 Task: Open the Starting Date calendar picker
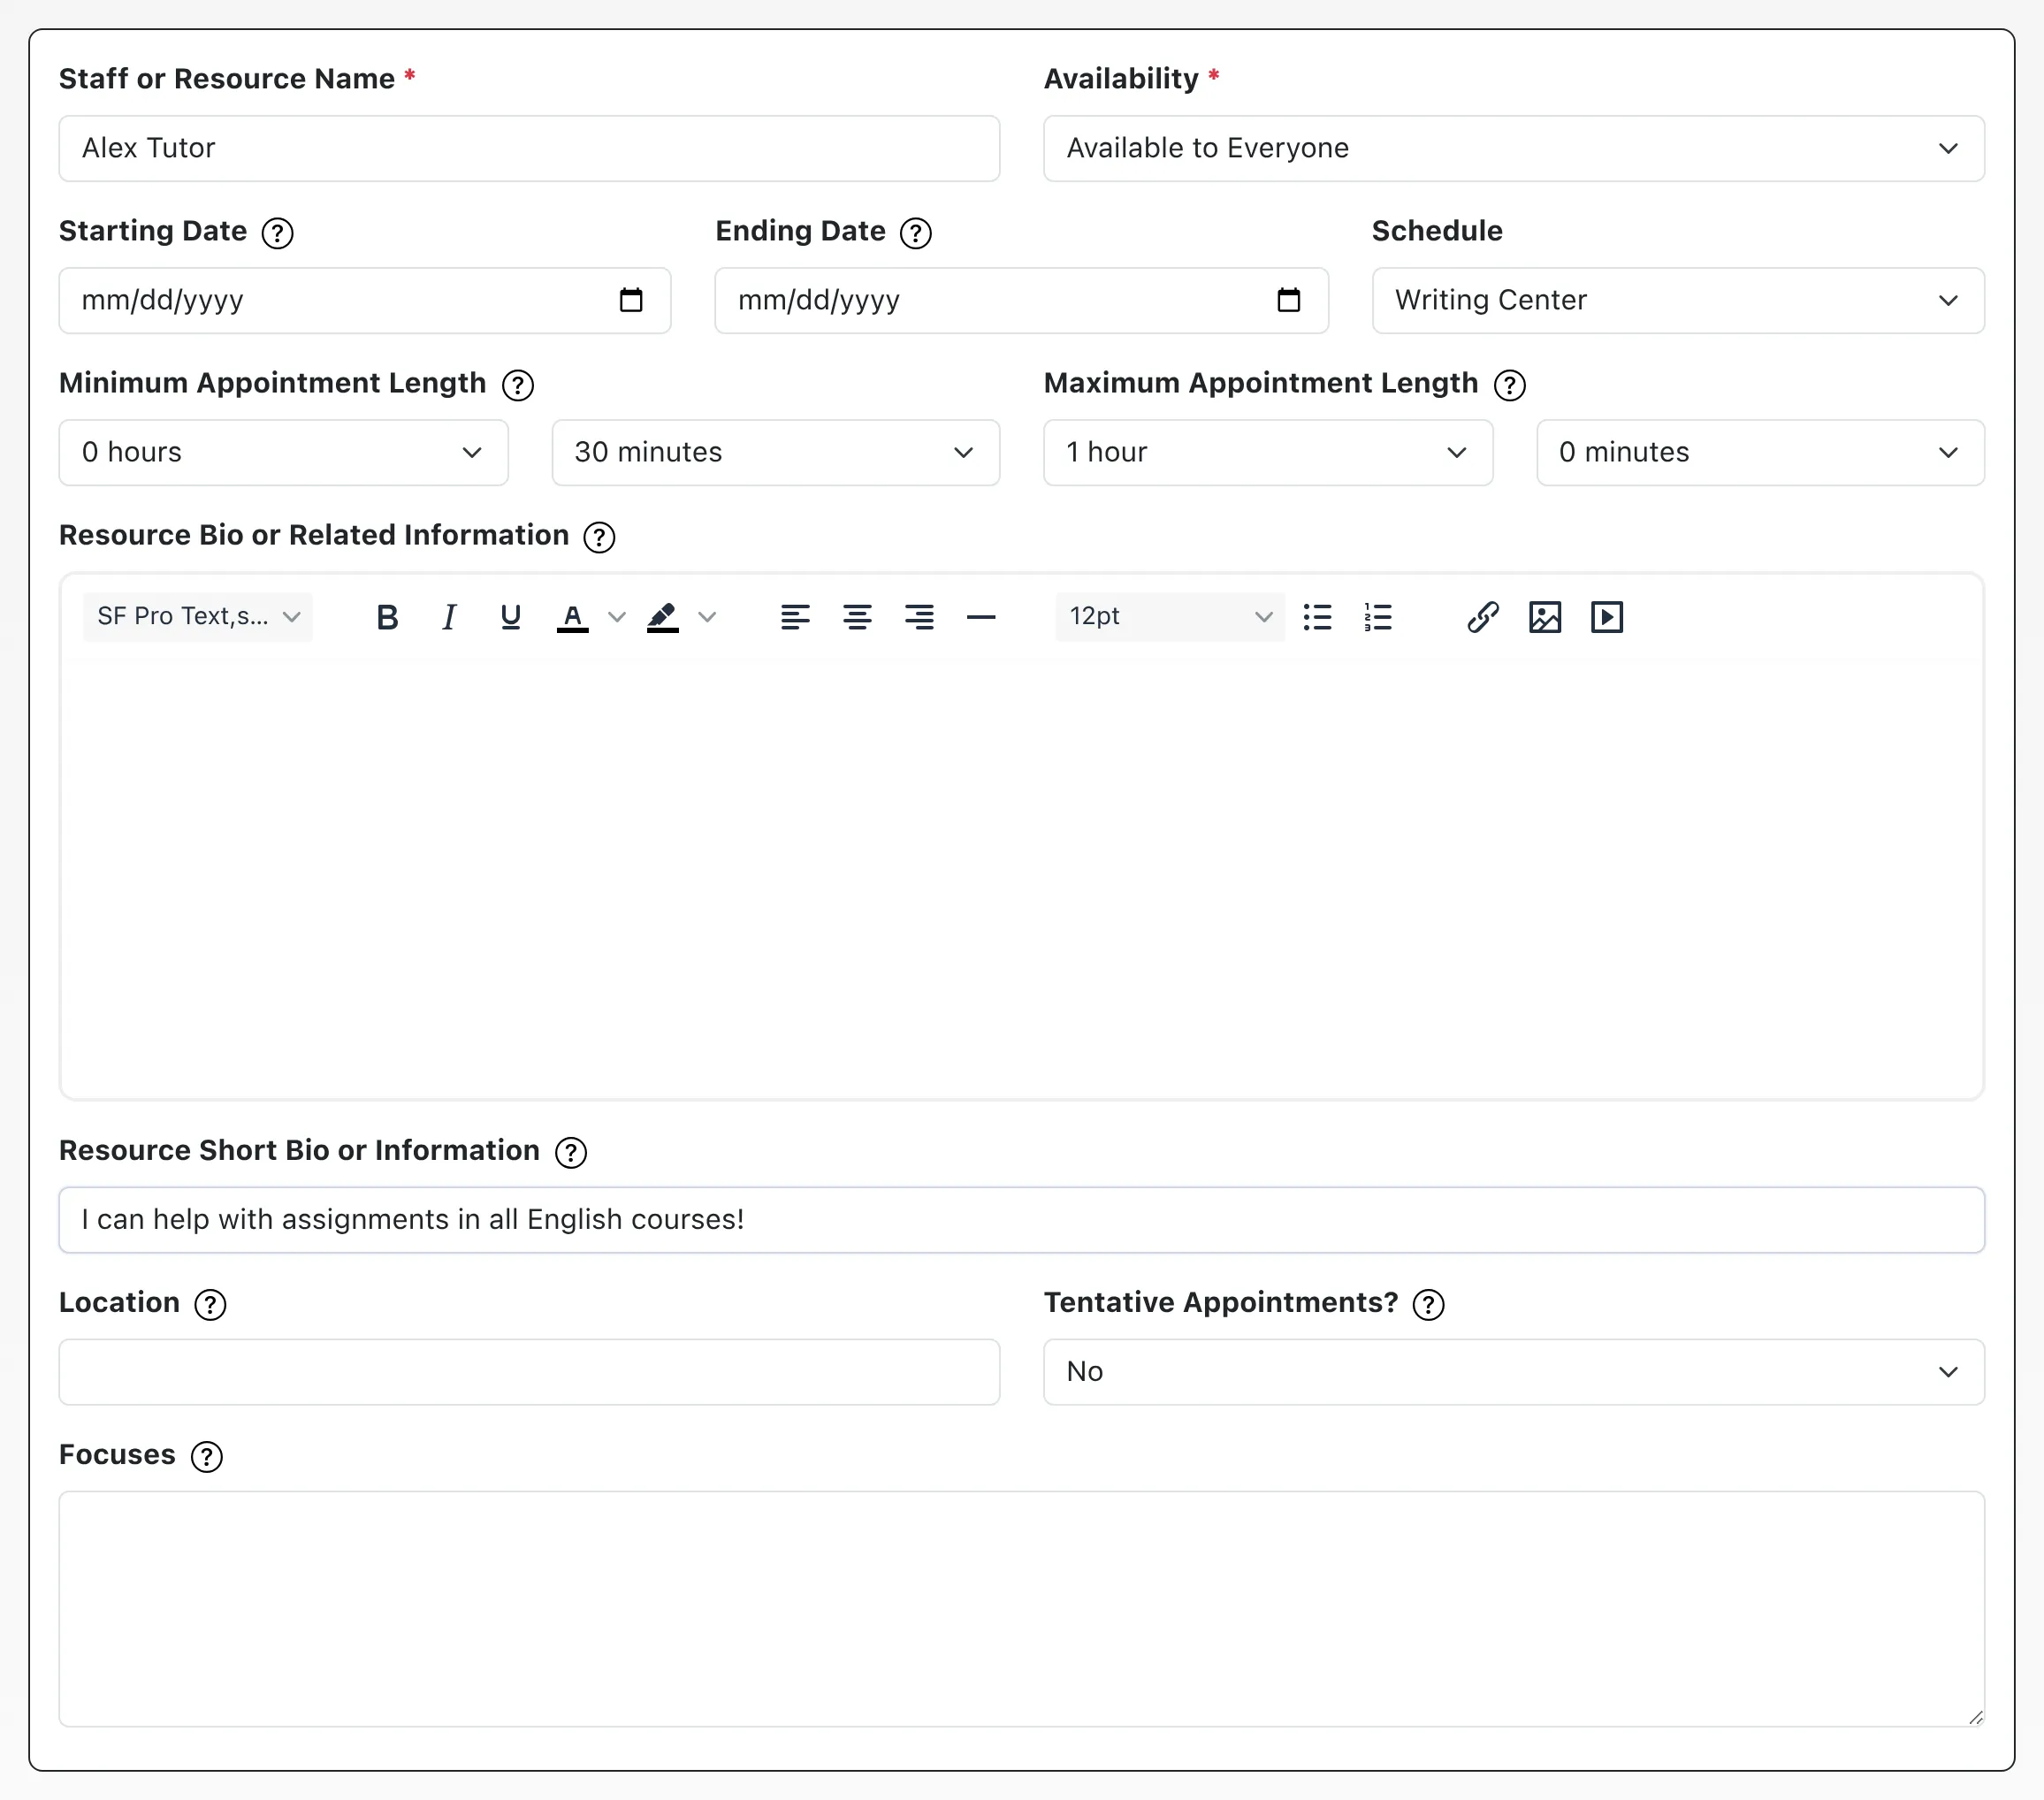631,300
